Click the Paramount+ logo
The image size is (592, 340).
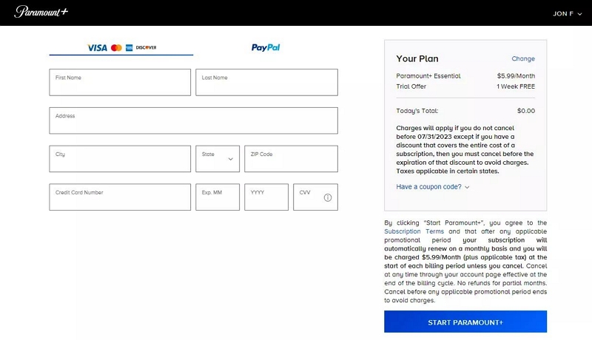[x=39, y=13]
